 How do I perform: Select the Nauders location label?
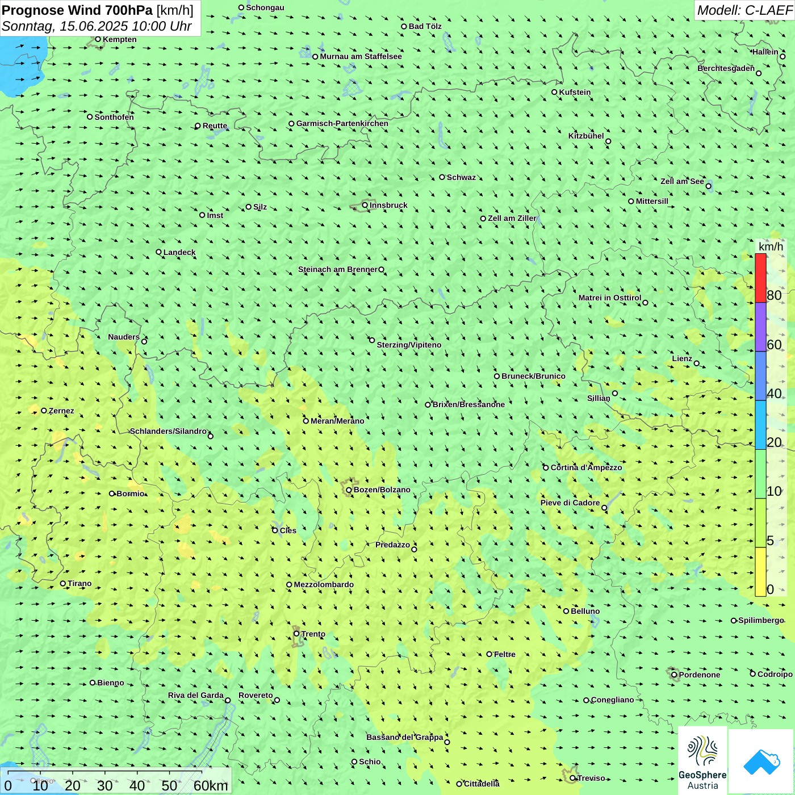(124, 337)
